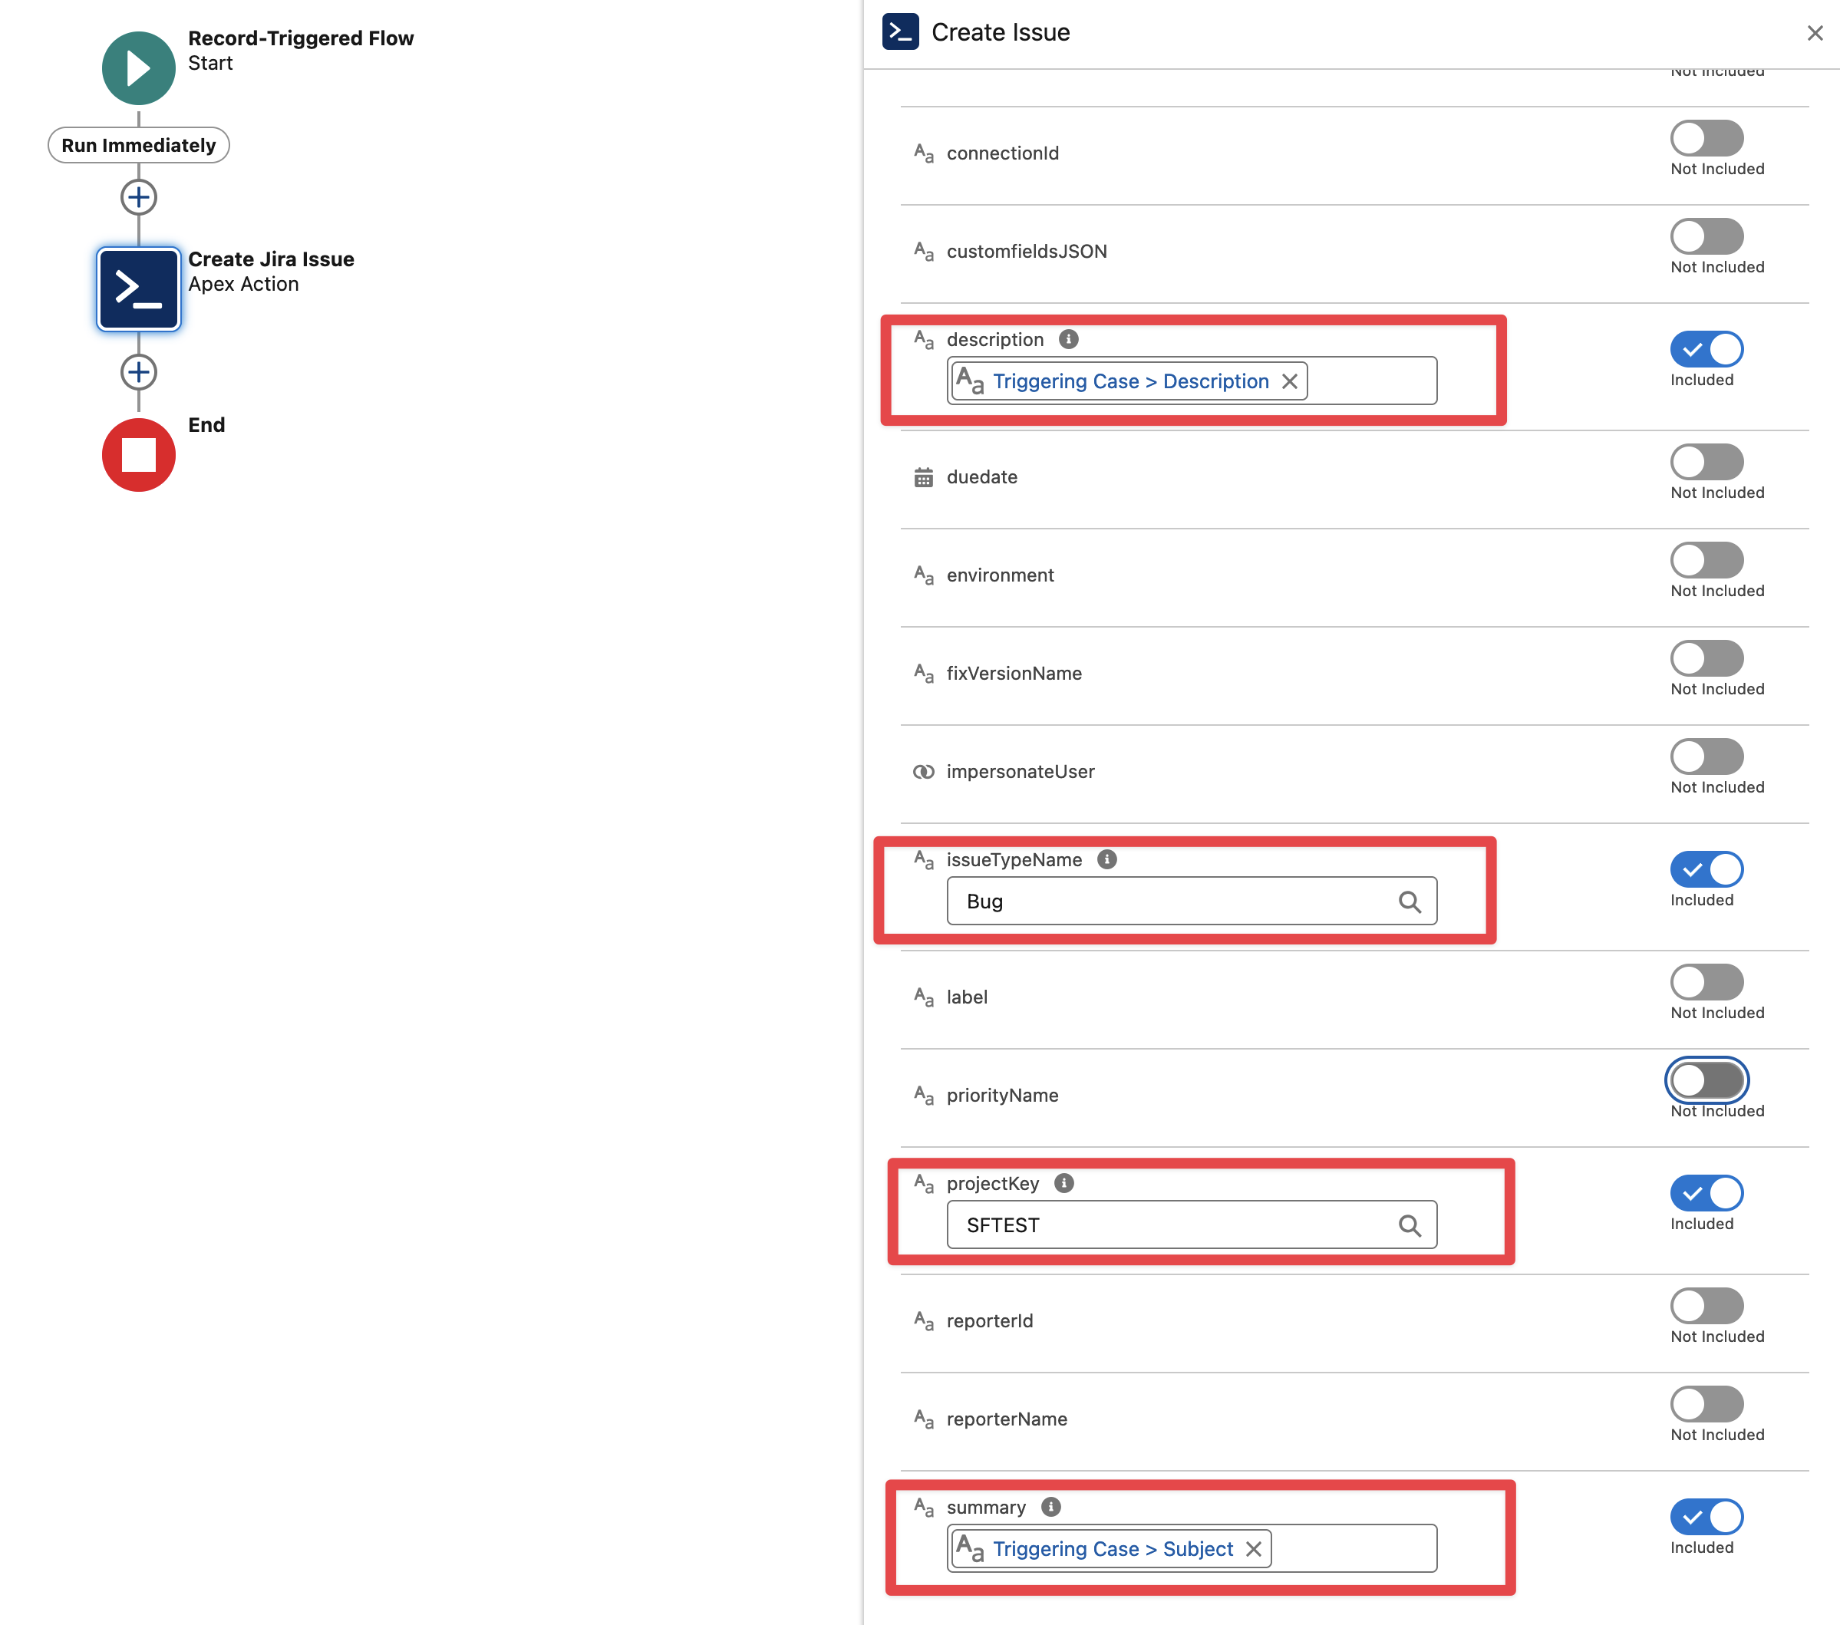Show info tooltip beside summary label
1840x1625 pixels.
(1050, 1507)
